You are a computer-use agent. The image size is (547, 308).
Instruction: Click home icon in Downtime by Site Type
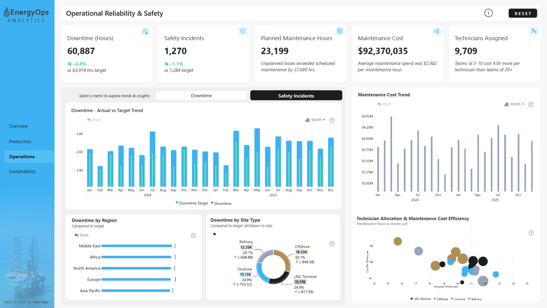click(x=215, y=234)
